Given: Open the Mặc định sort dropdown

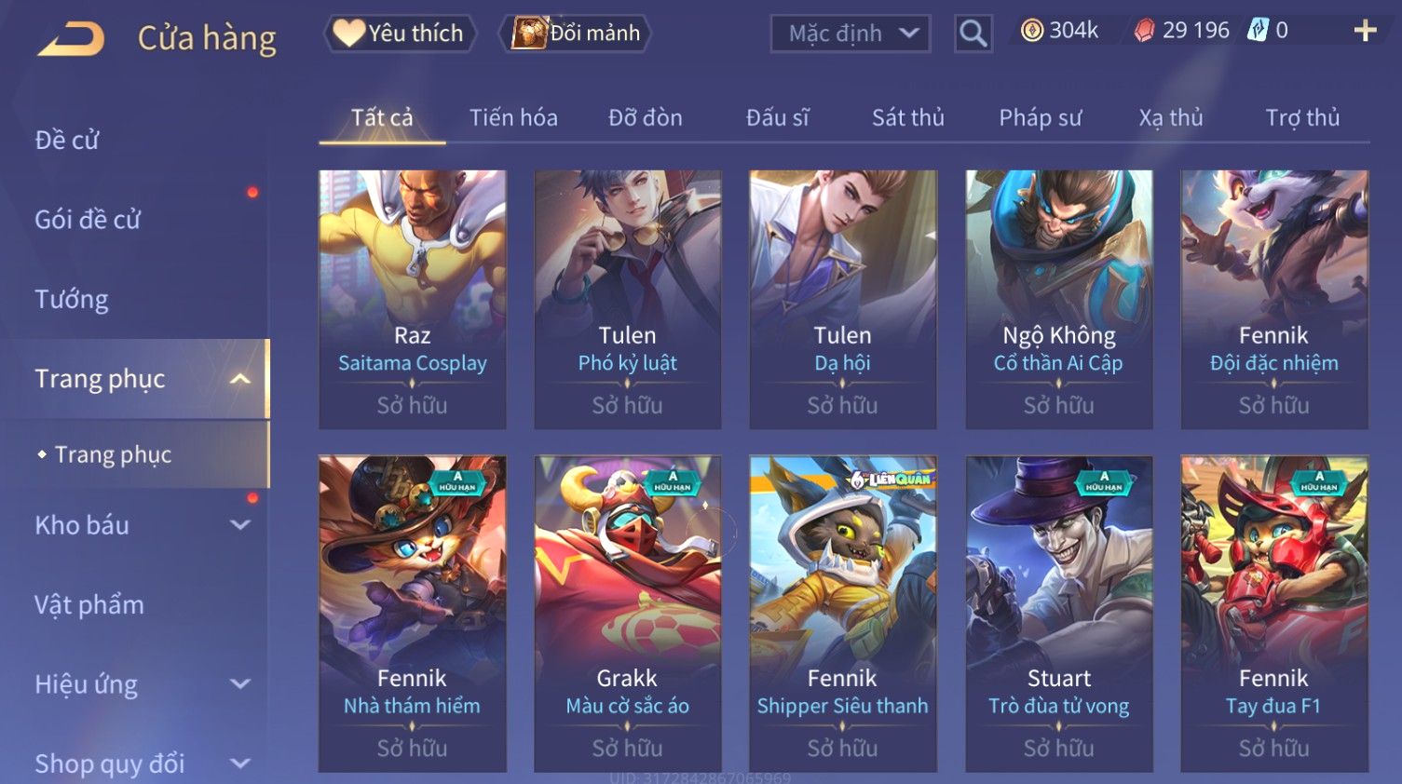Looking at the screenshot, I should pyautogui.click(x=851, y=34).
